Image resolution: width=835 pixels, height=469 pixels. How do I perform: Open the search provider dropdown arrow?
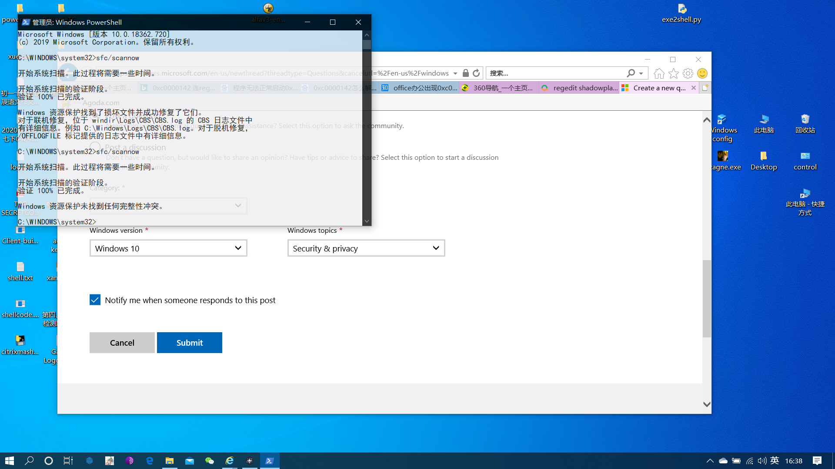point(641,73)
